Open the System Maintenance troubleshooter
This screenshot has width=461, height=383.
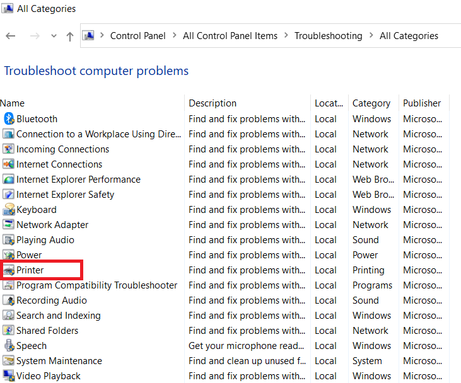(x=59, y=361)
